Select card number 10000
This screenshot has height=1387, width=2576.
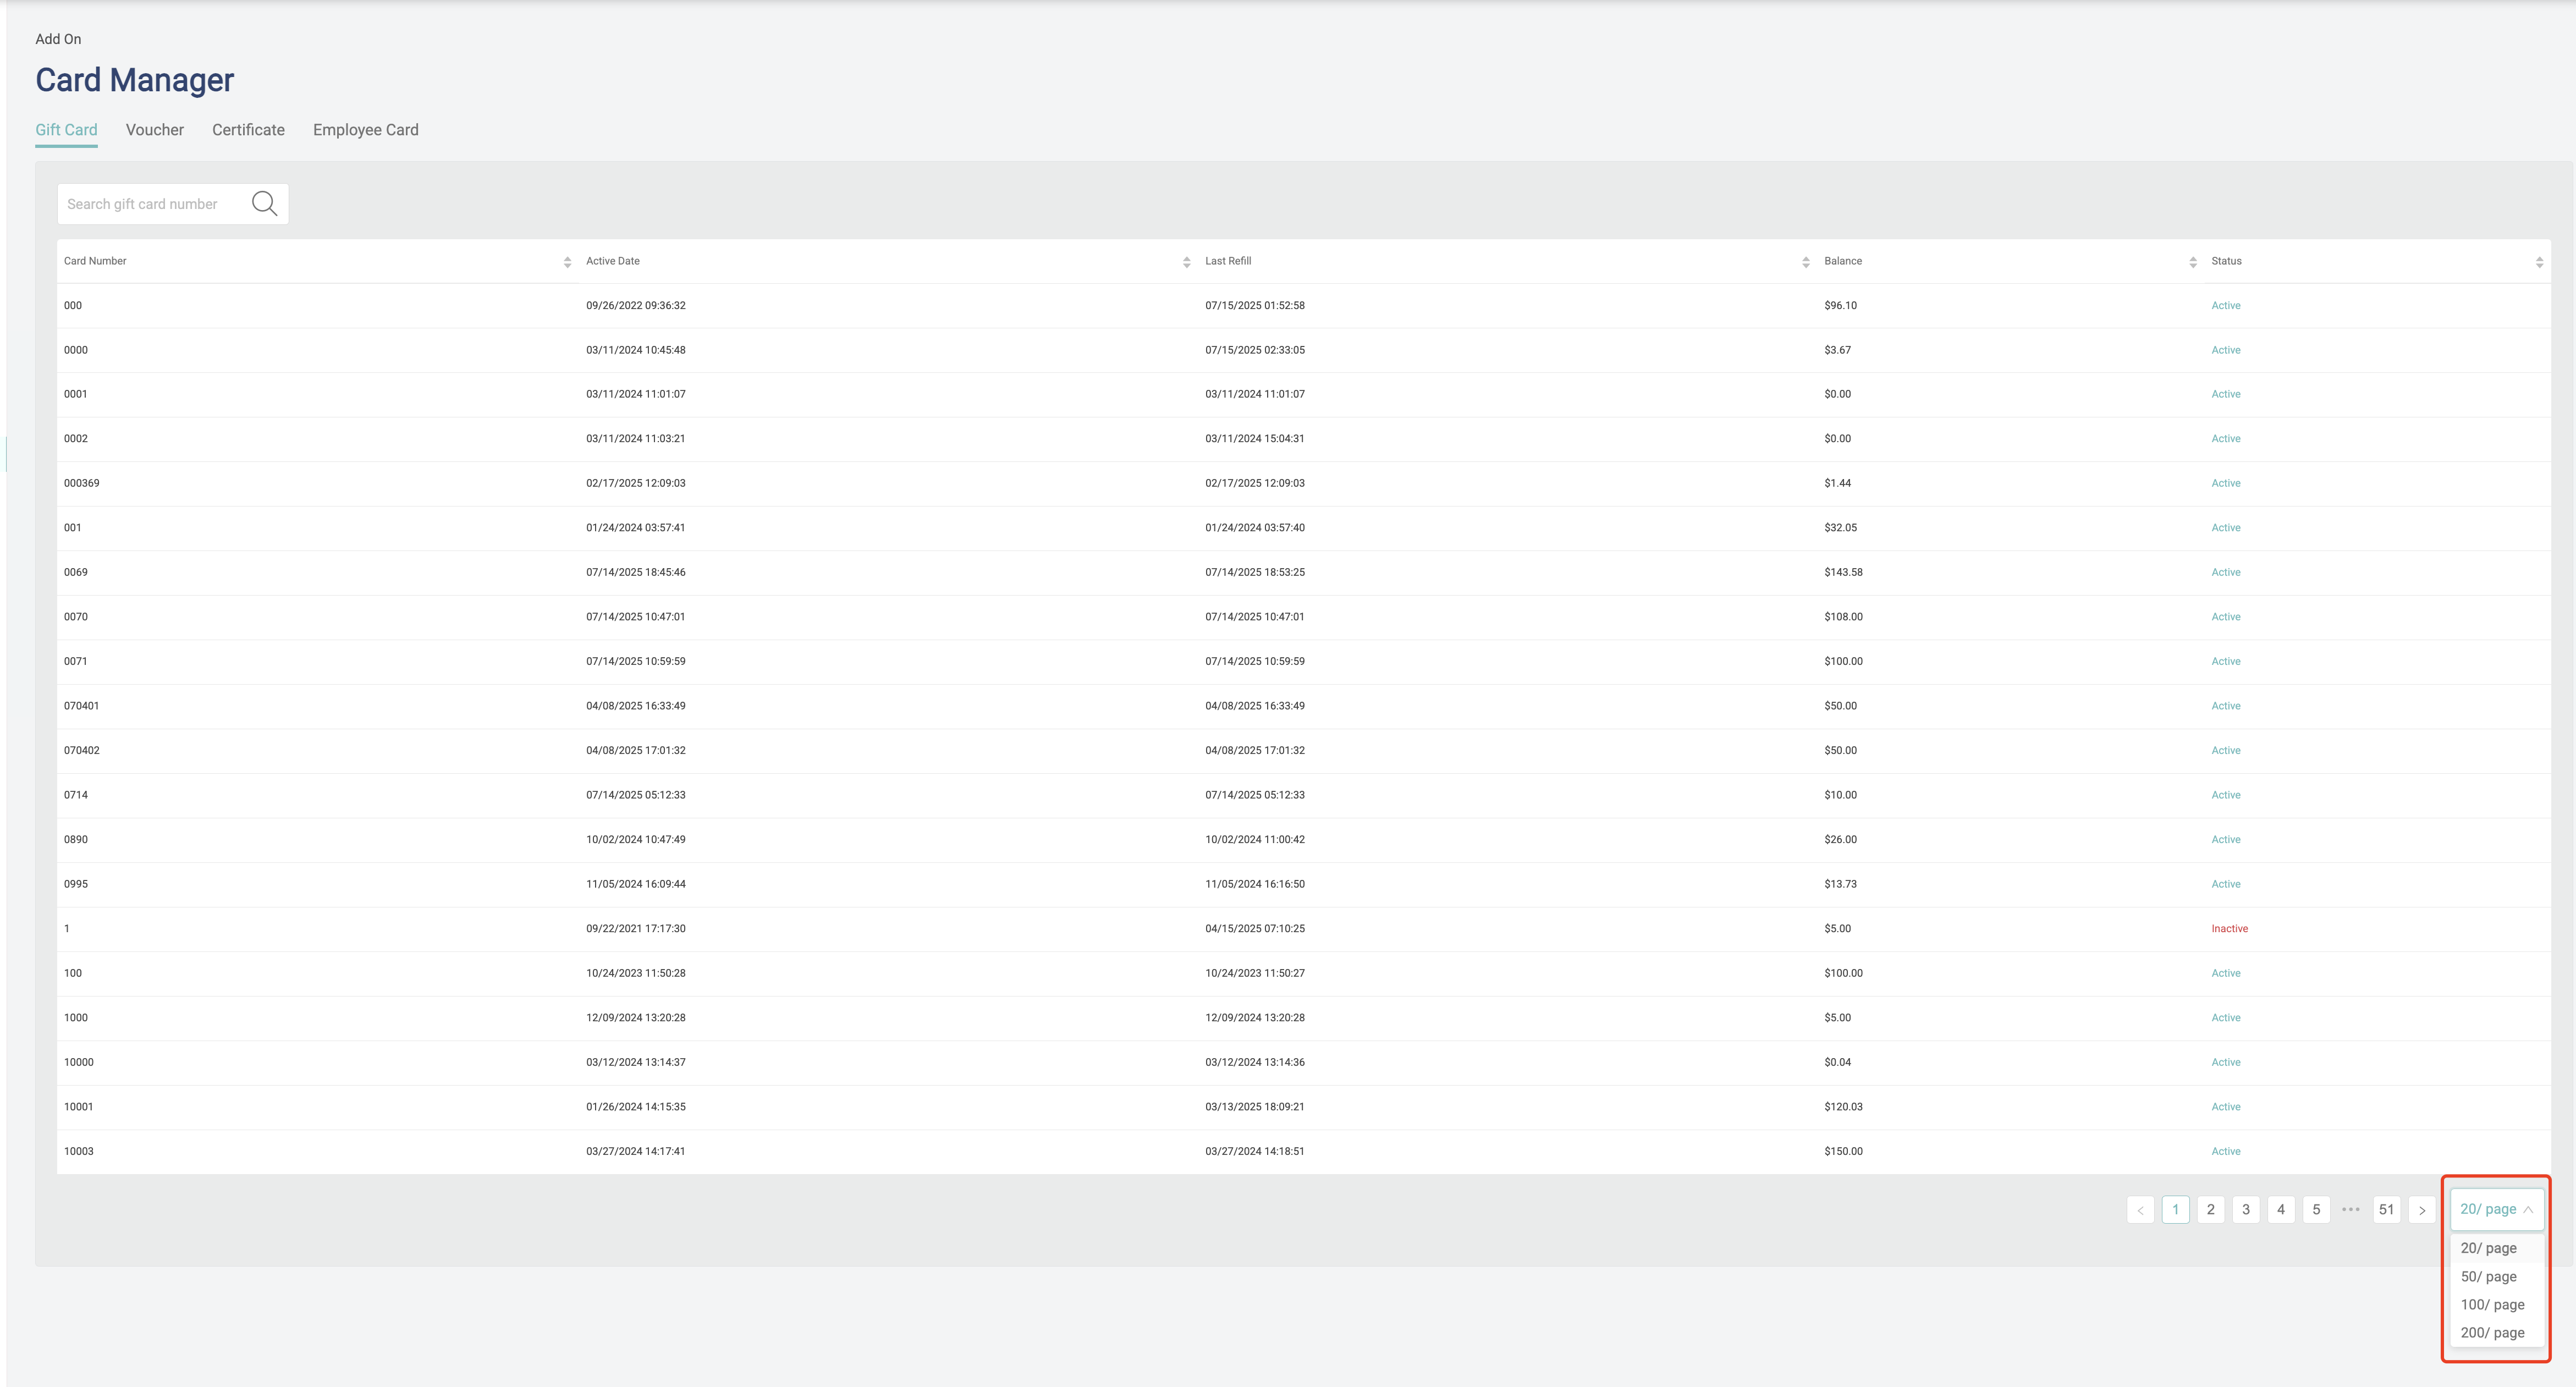(79, 1062)
